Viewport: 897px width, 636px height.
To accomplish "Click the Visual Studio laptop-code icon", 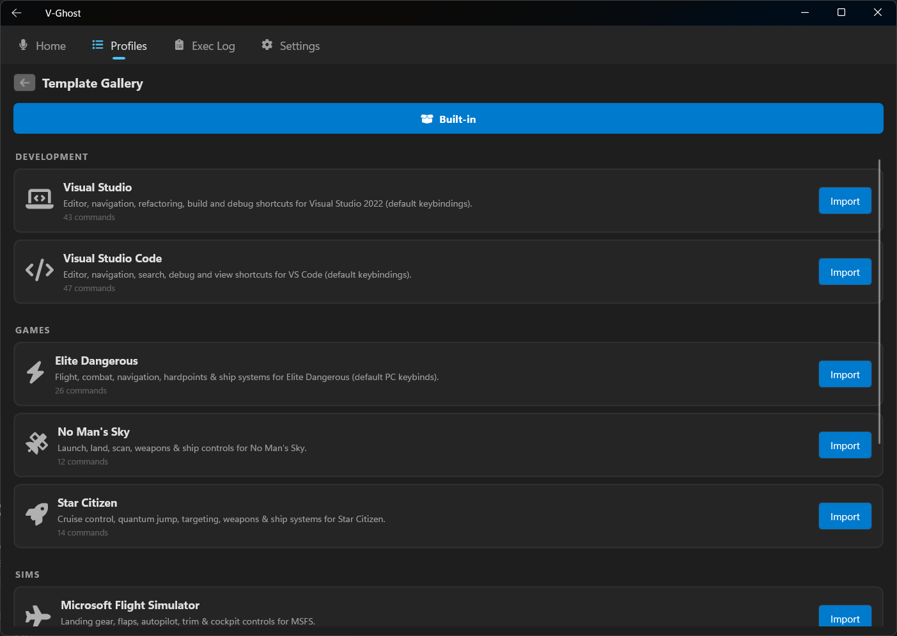I will (39, 200).
